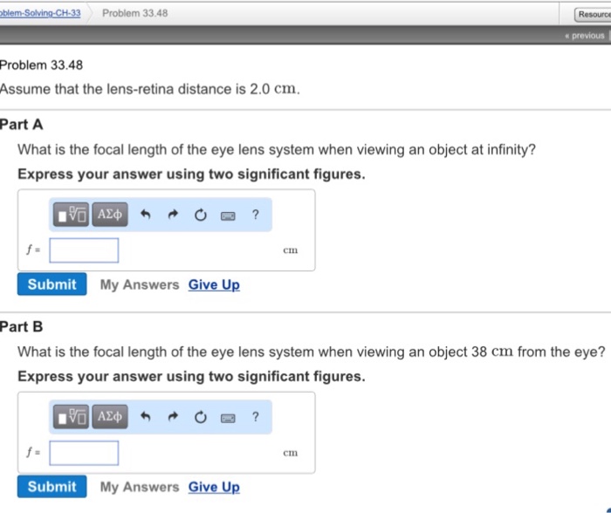Open Greek symbols button in Part B toolbar

click(x=110, y=417)
